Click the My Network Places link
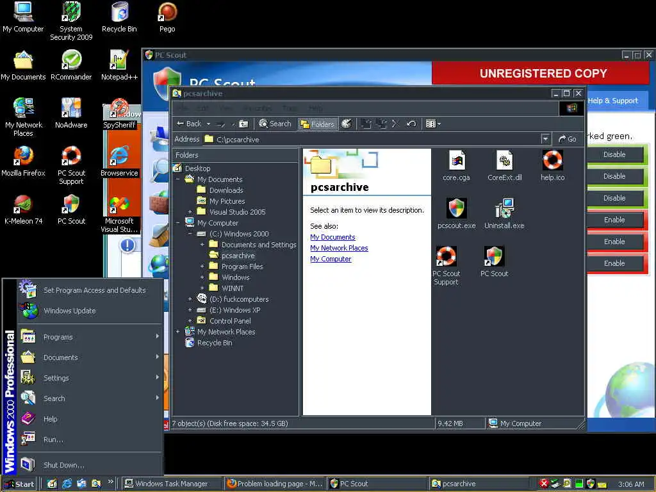The width and height of the screenshot is (656, 492). tap(339, 248)
